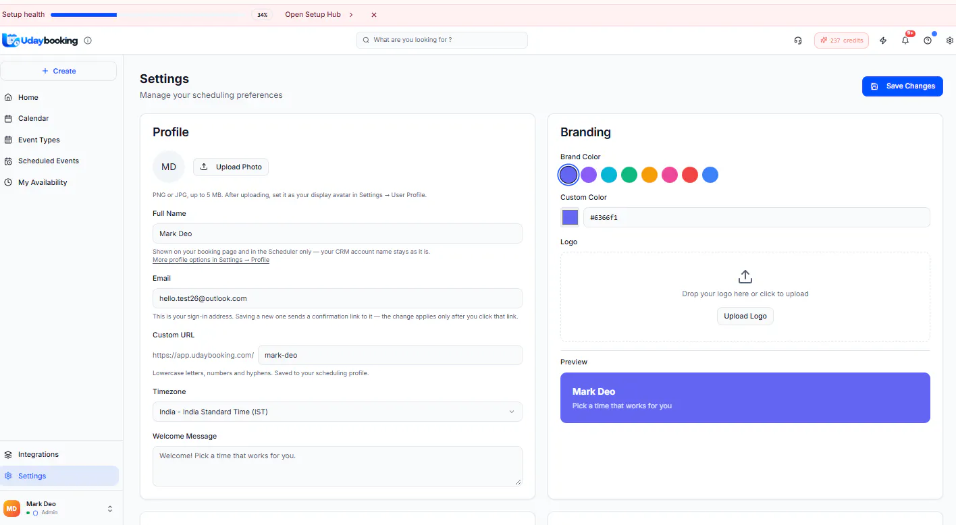Click Upload Photo
The height and width of the screenshot is (525, 956).
point(231,167)
